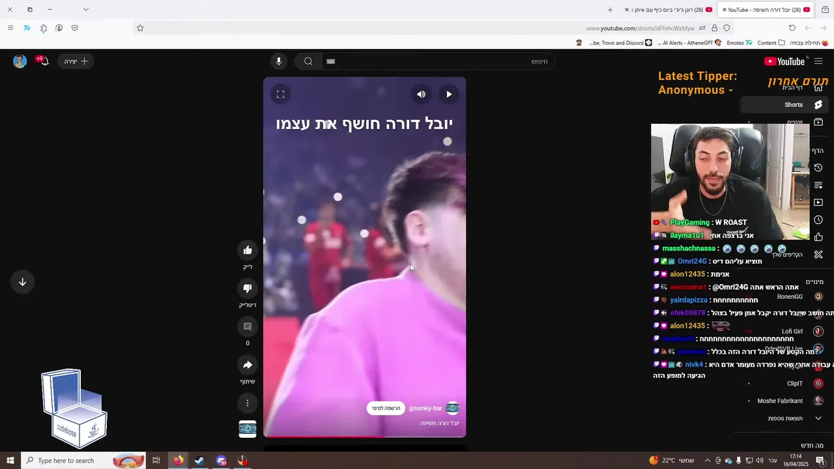The width and height of the screenshot is (834, 469).
Task: Play the Short with the play button
Action: coord(449,94)
